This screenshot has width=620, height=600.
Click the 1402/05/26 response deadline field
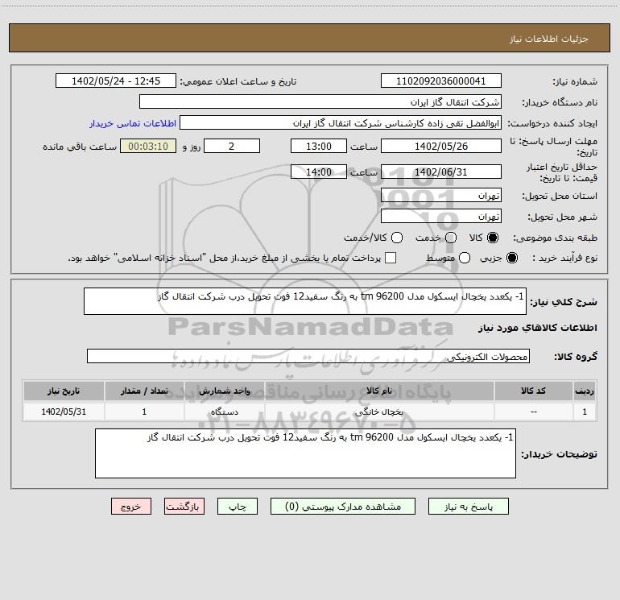tap(440, 146)
